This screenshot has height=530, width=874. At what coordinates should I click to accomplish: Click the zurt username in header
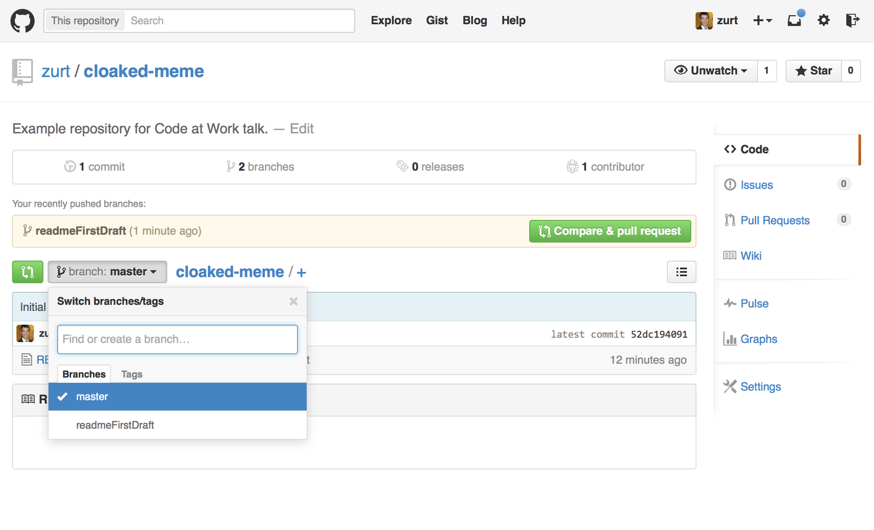(x=727, y=21)
